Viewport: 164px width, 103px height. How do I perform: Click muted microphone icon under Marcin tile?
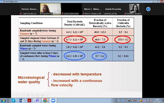[x=83, y=14]
